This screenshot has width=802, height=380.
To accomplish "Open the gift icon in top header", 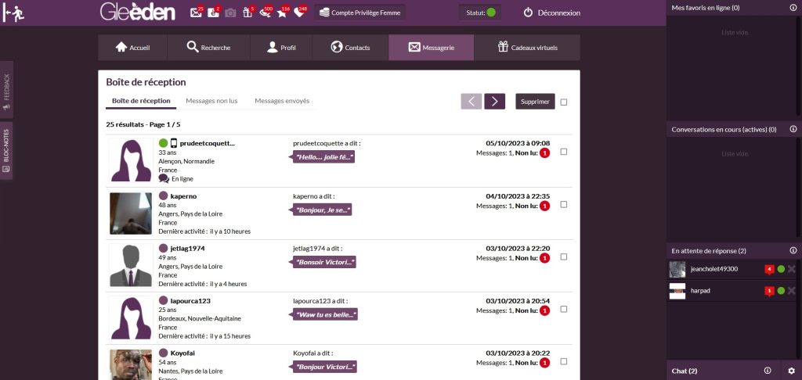I will (248, 13).
